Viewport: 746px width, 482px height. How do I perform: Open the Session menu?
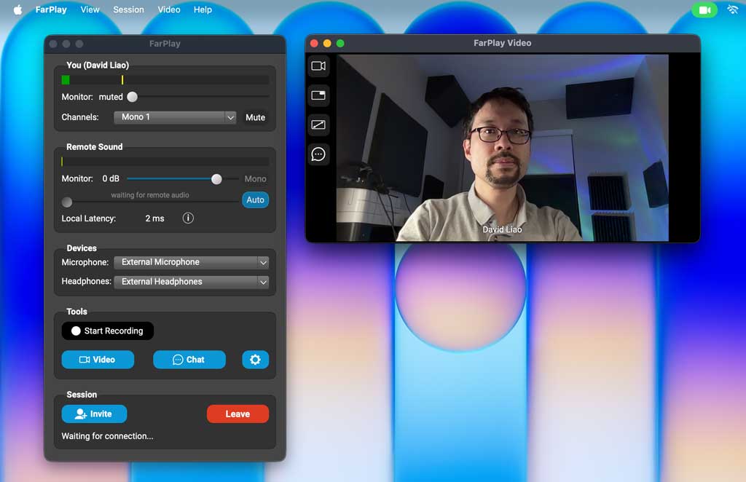(x=128, y=10)
